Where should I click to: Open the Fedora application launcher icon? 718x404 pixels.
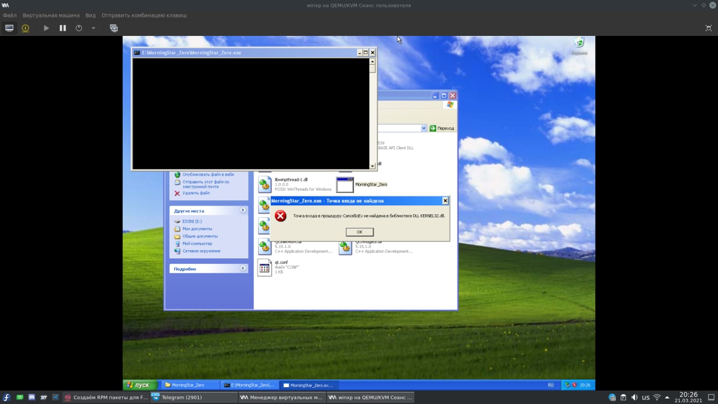(x=6, y=397)
